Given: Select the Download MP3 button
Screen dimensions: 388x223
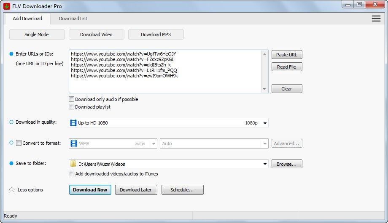Looking at the screenshot, I should point(156,35).
